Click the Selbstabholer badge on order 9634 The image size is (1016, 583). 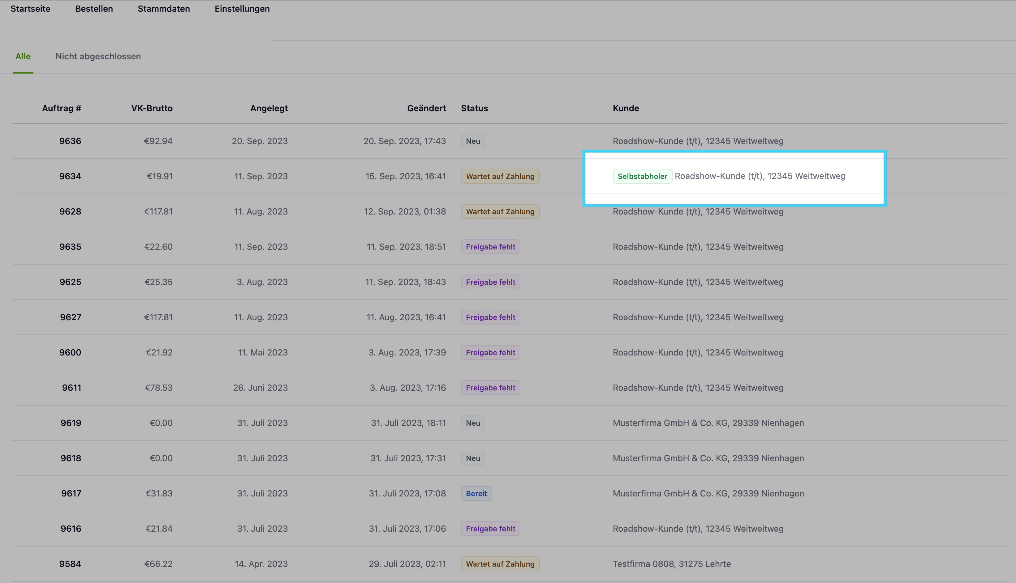tap(642, 176)
